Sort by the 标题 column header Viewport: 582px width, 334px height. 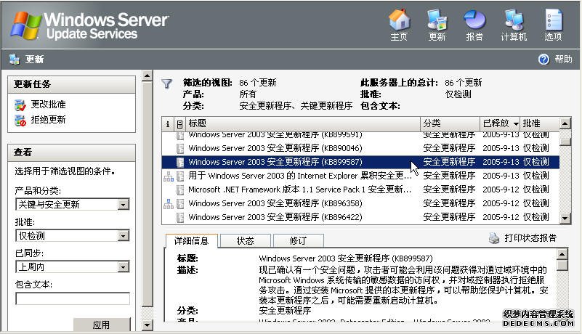[x=303, y=123]
